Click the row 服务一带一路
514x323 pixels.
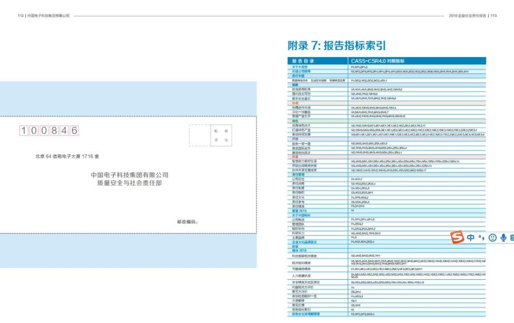[x=387, y=143]
